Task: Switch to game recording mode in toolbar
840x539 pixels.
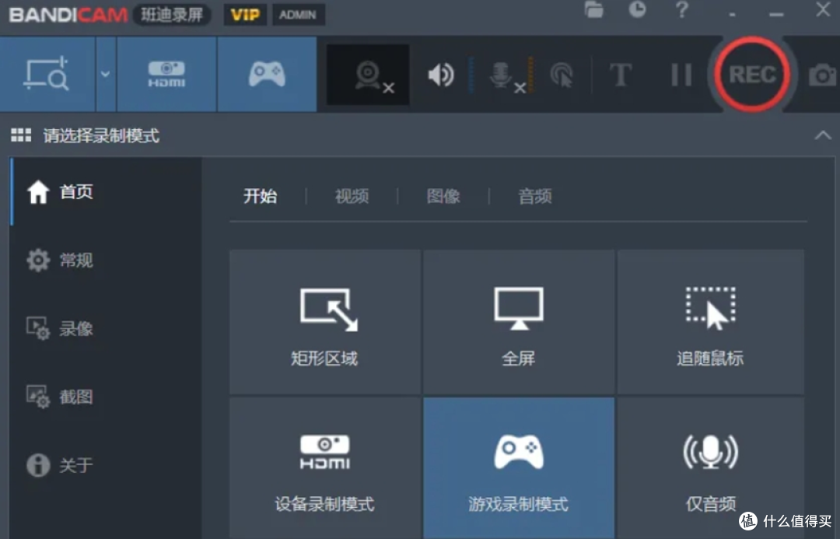Action: (x=267, y=74)
